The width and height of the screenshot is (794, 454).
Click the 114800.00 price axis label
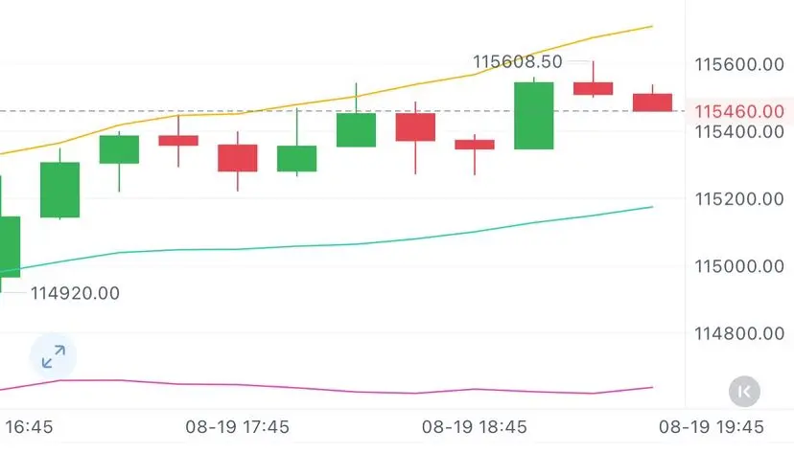(x=739, y=333)
